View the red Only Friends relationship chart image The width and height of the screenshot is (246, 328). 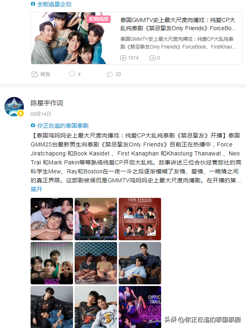(x=140, y=219)
